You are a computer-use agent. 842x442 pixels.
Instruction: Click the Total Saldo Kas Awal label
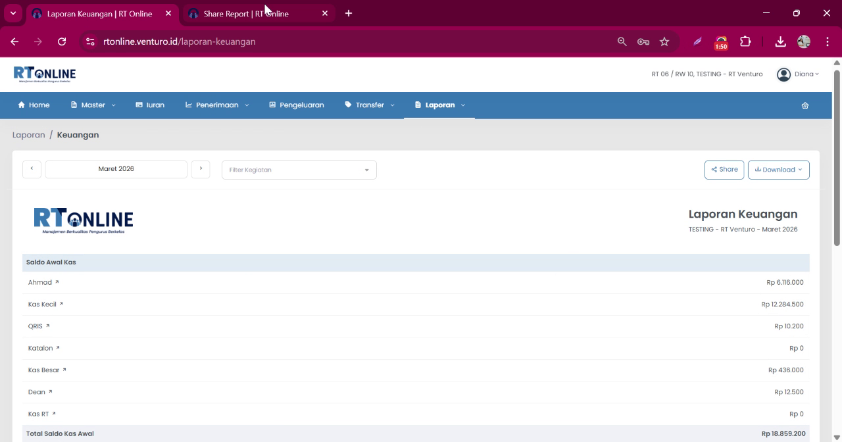[x=60, y=433]
